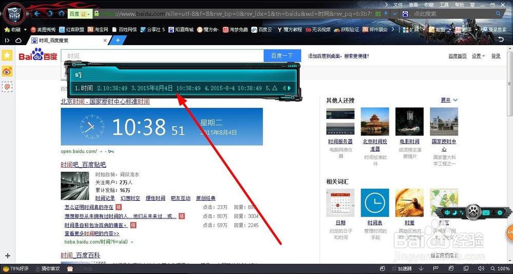
Task: Open the 100% zoom control
Action: click(500, 269)
